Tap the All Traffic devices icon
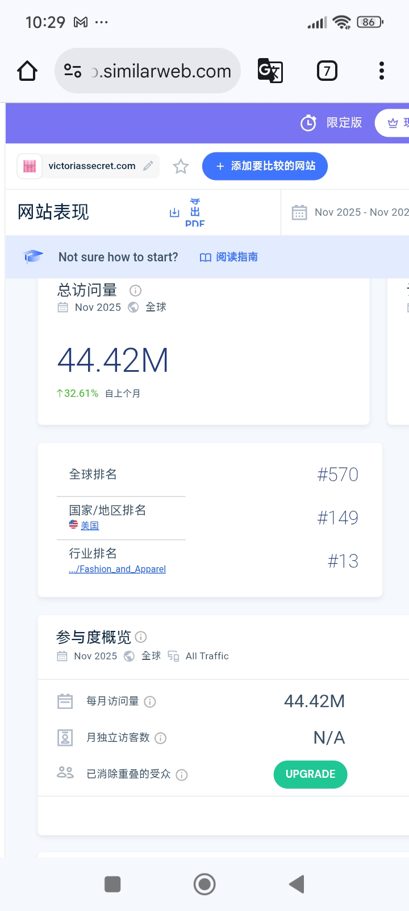 coord(173,656)
